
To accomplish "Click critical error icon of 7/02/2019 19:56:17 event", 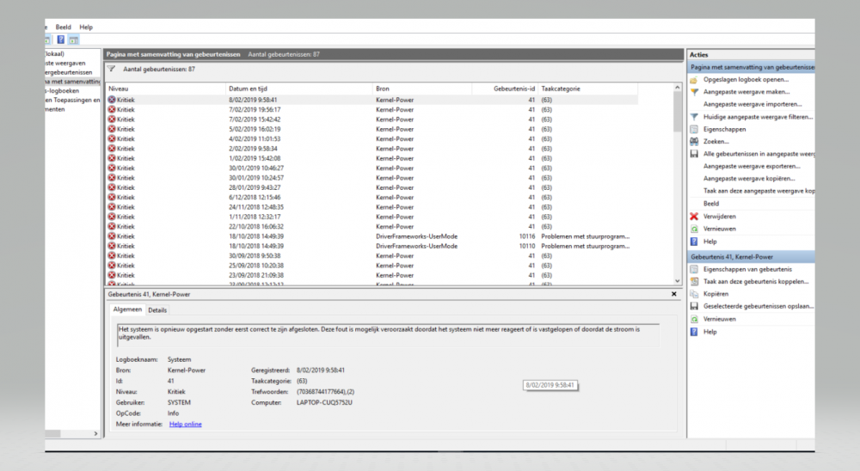I will 112,110.
